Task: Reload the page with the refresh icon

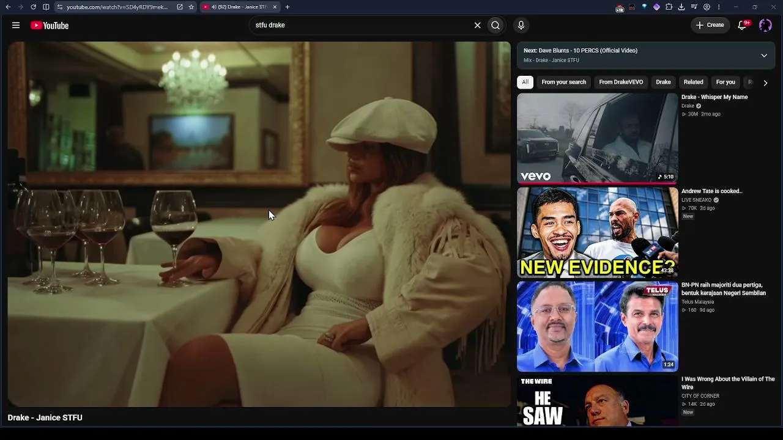Action: pos(33,7)
